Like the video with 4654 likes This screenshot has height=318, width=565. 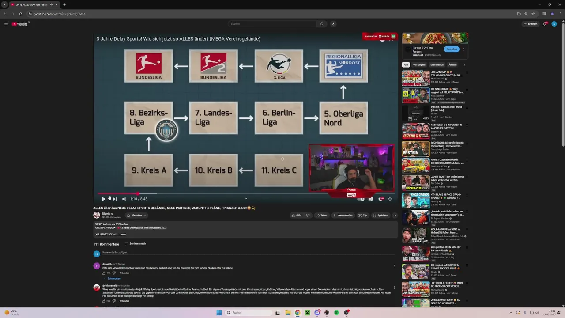pos(297,216)
